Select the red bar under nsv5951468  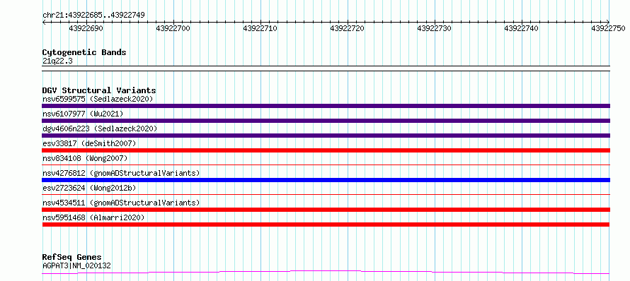click(326, 225)
